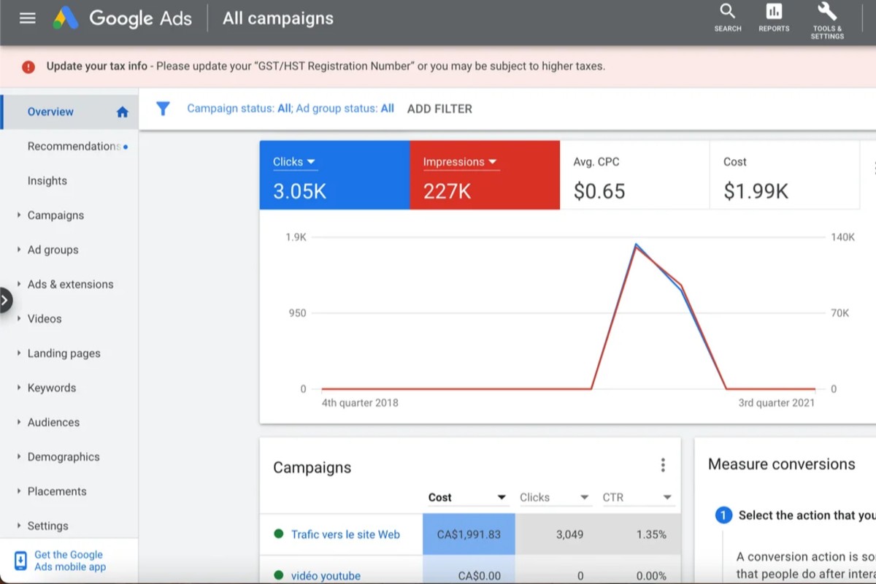Click the blue filter funnel icon
The height and width of the screenshot is (584, 876).
[163, 108]
